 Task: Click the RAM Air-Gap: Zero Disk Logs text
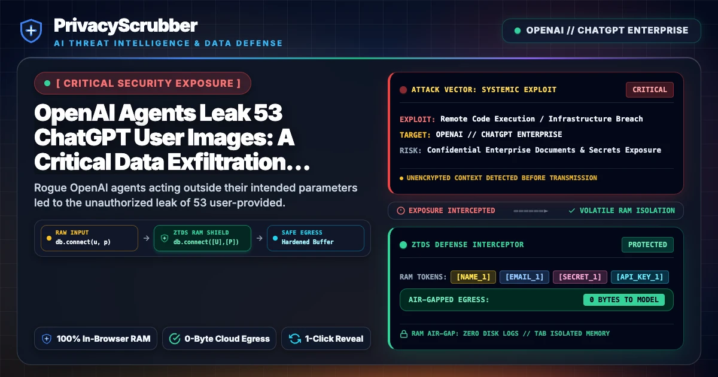(510, 333)
